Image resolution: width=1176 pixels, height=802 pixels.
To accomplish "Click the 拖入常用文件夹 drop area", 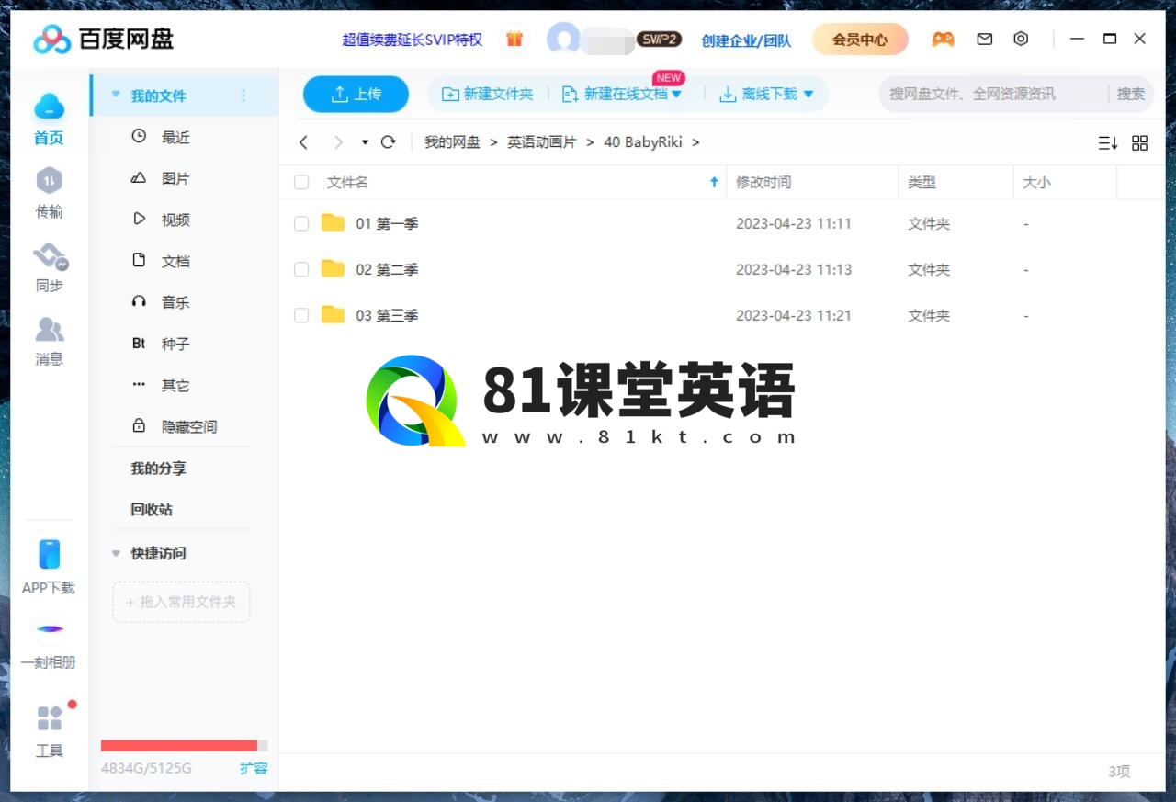I will [x=181, y=602].
